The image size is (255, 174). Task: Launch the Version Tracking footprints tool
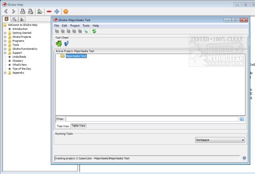click(x=67, y=43)
